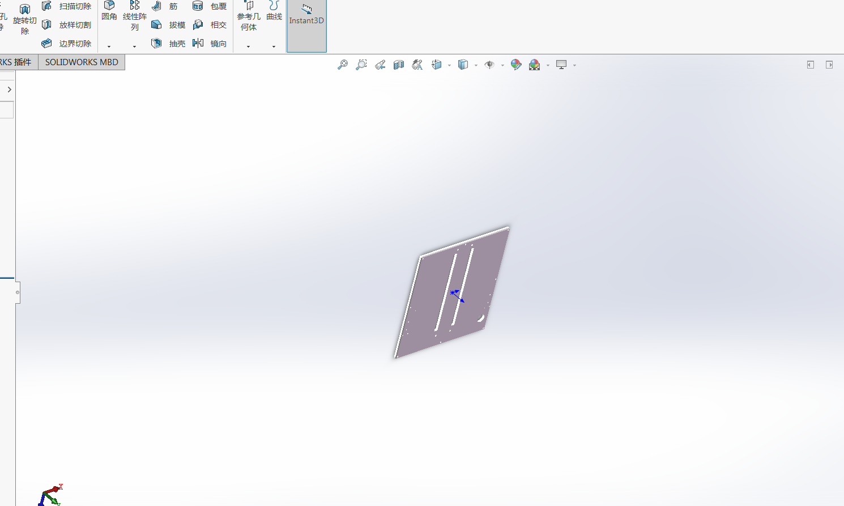Open the 抽壳 shell tool
The image size is (844, 506).
(x=169, y=44)
